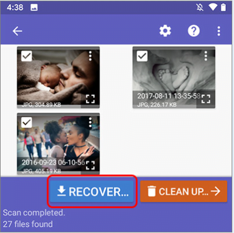Viewport: 234px width, 233px height.
Task: Uncheck the 2016-09-23 photo checkbox
Action: [27, 123]
